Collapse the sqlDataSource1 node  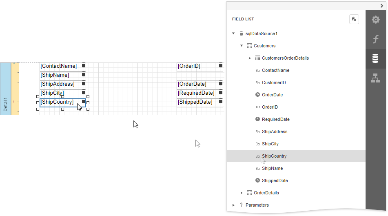[x=233, y=33]
